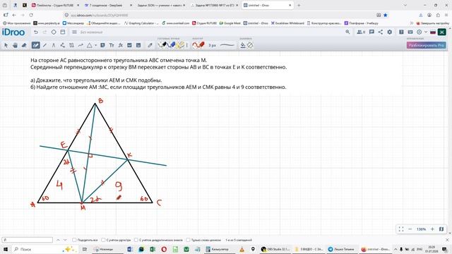Reload the current page
The image size is (452, 254).
pyautogui.click(x=31, y=15)
